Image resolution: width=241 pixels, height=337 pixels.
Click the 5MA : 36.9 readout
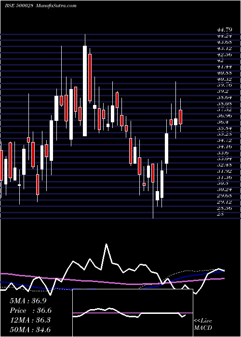coord(28,301)
